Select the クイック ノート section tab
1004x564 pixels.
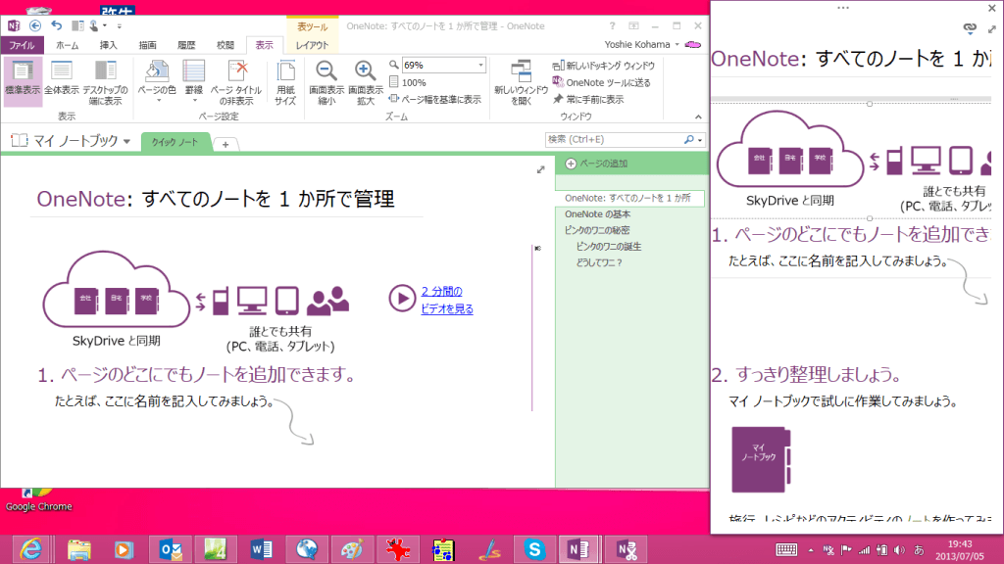point(175,142)
